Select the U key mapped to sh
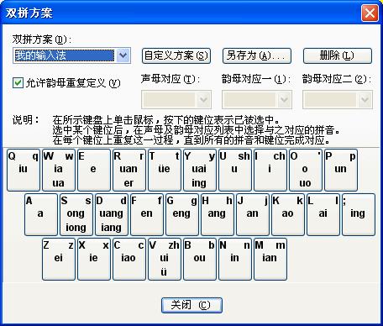Screen dimensions: 383x326 click(235, 170)
